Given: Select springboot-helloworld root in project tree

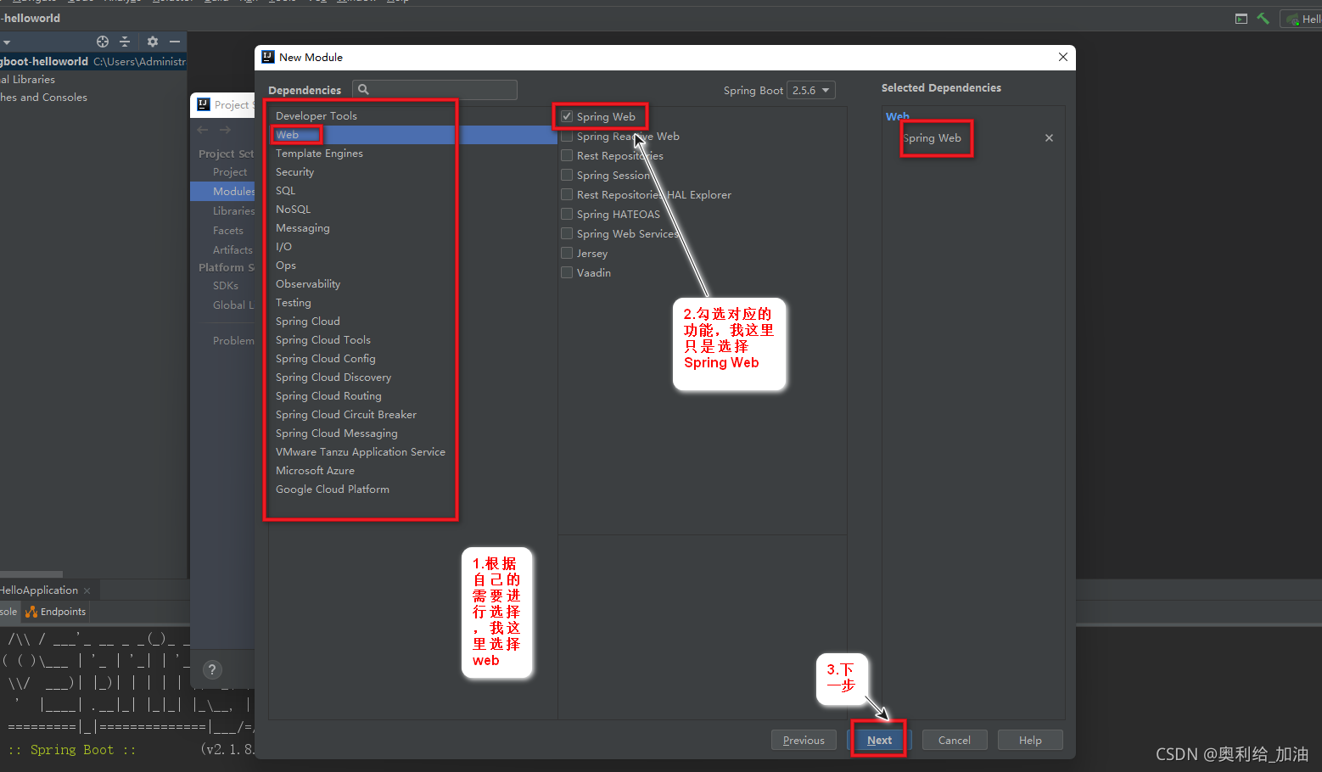Looking at the screenshot, I should click(92, 61).
